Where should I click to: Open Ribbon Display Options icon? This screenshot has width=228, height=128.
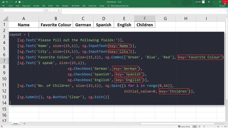click(x=209, y=2)
